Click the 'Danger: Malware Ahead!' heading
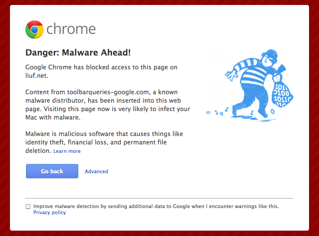Image resolution: width=319 pixels, height=236 pixels. (x=78, y=52)
